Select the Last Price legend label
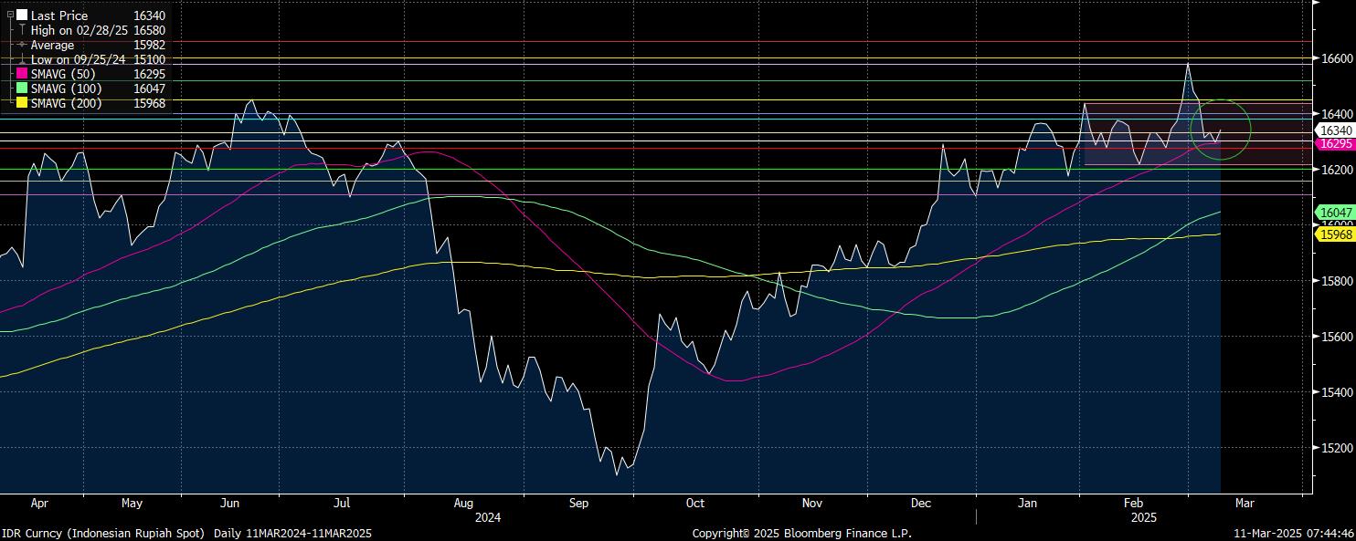The width and height of the screenshot is (1356, 541). coord(59,16)
